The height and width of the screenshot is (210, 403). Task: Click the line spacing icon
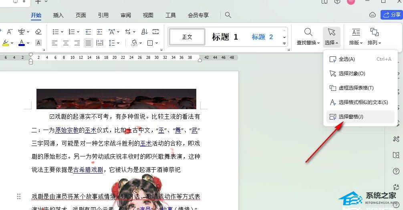pos(111,43)
